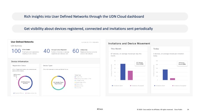200x112 pixels.
Task: Click the Mobile Phone legend marker
Action: [x=75, y=82]
